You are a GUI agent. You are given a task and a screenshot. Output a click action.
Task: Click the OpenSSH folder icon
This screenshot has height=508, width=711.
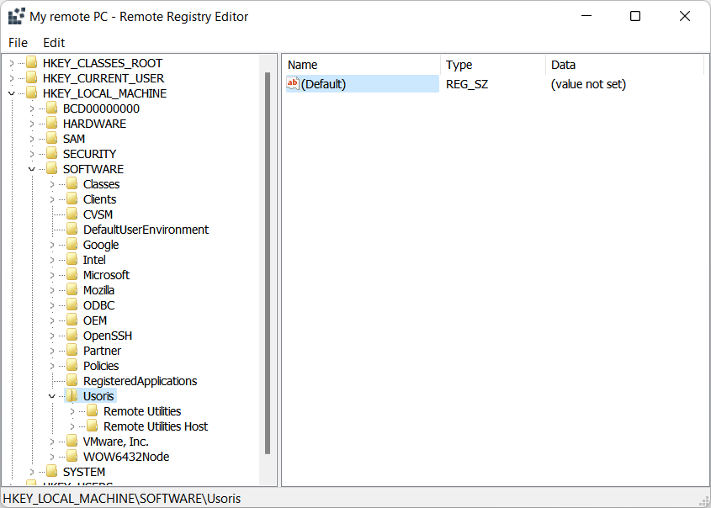(72, 336)
